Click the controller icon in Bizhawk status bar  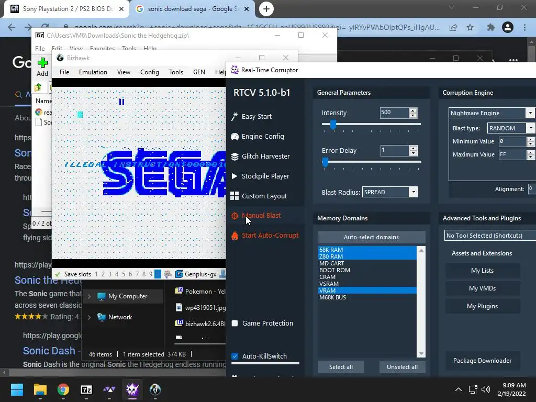click(168, 274)
